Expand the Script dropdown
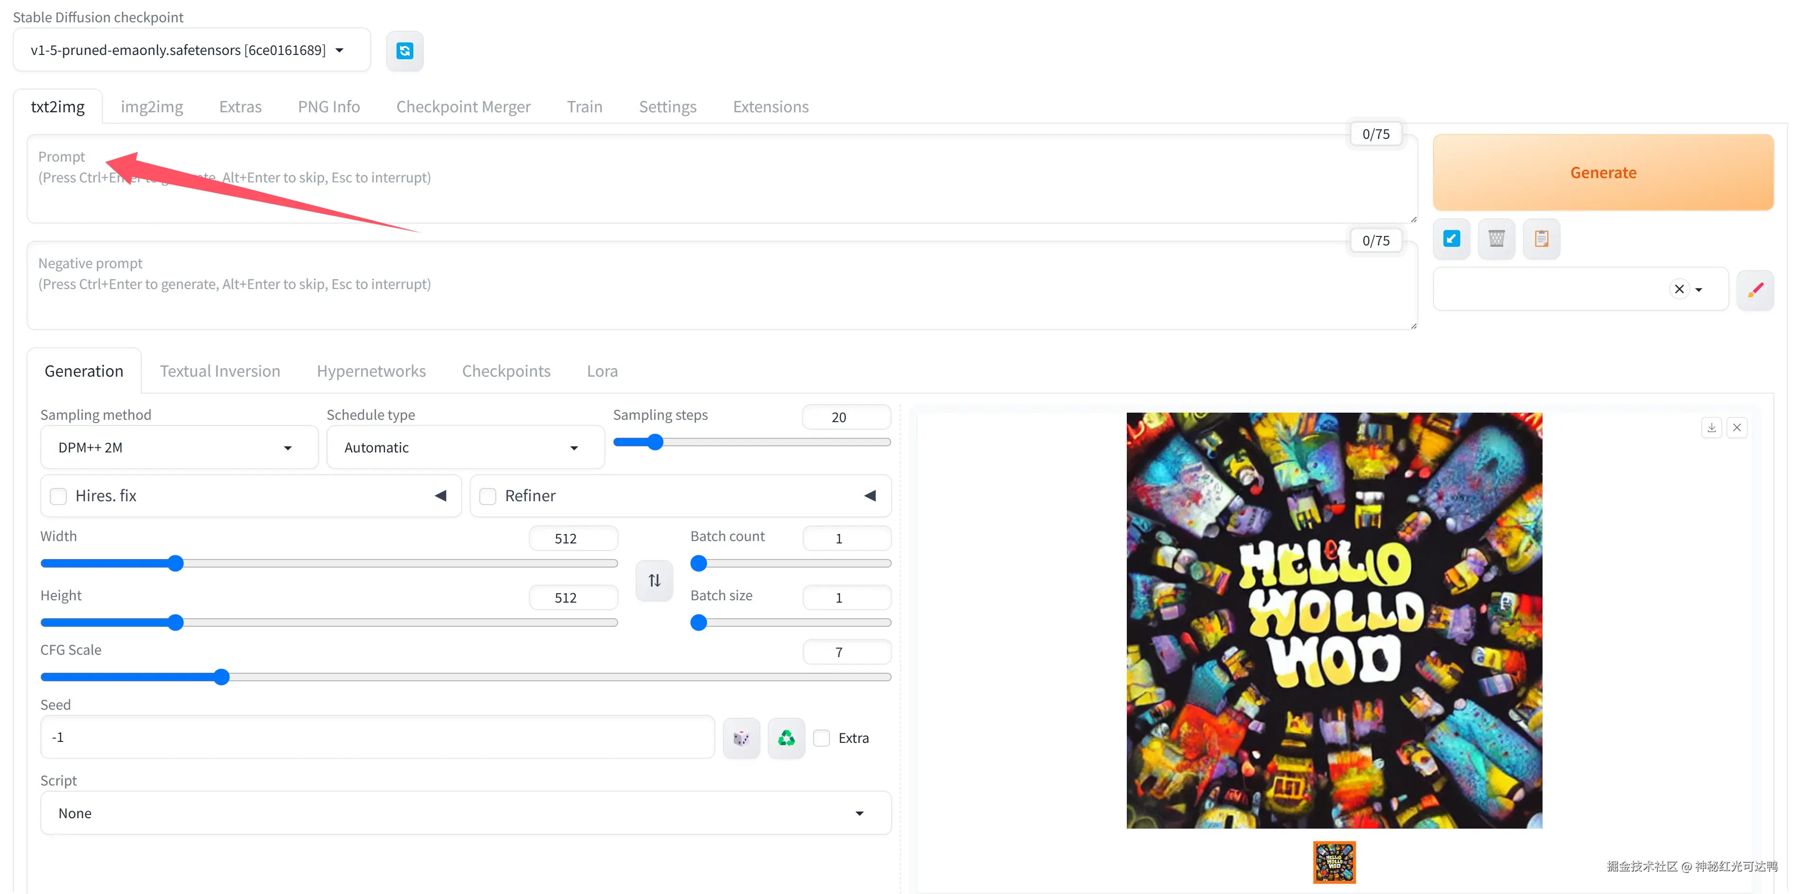The width and height of the screenshot is (1799, 894). [x=465, y=813]
